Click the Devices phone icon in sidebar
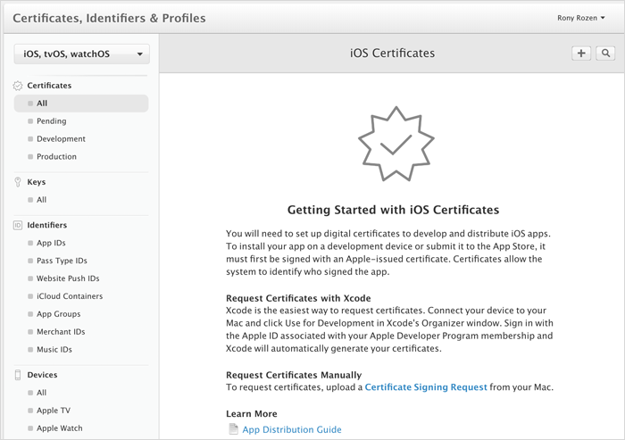Image resolution: width=625 pixels, height=440 pixels. point(18,375)
